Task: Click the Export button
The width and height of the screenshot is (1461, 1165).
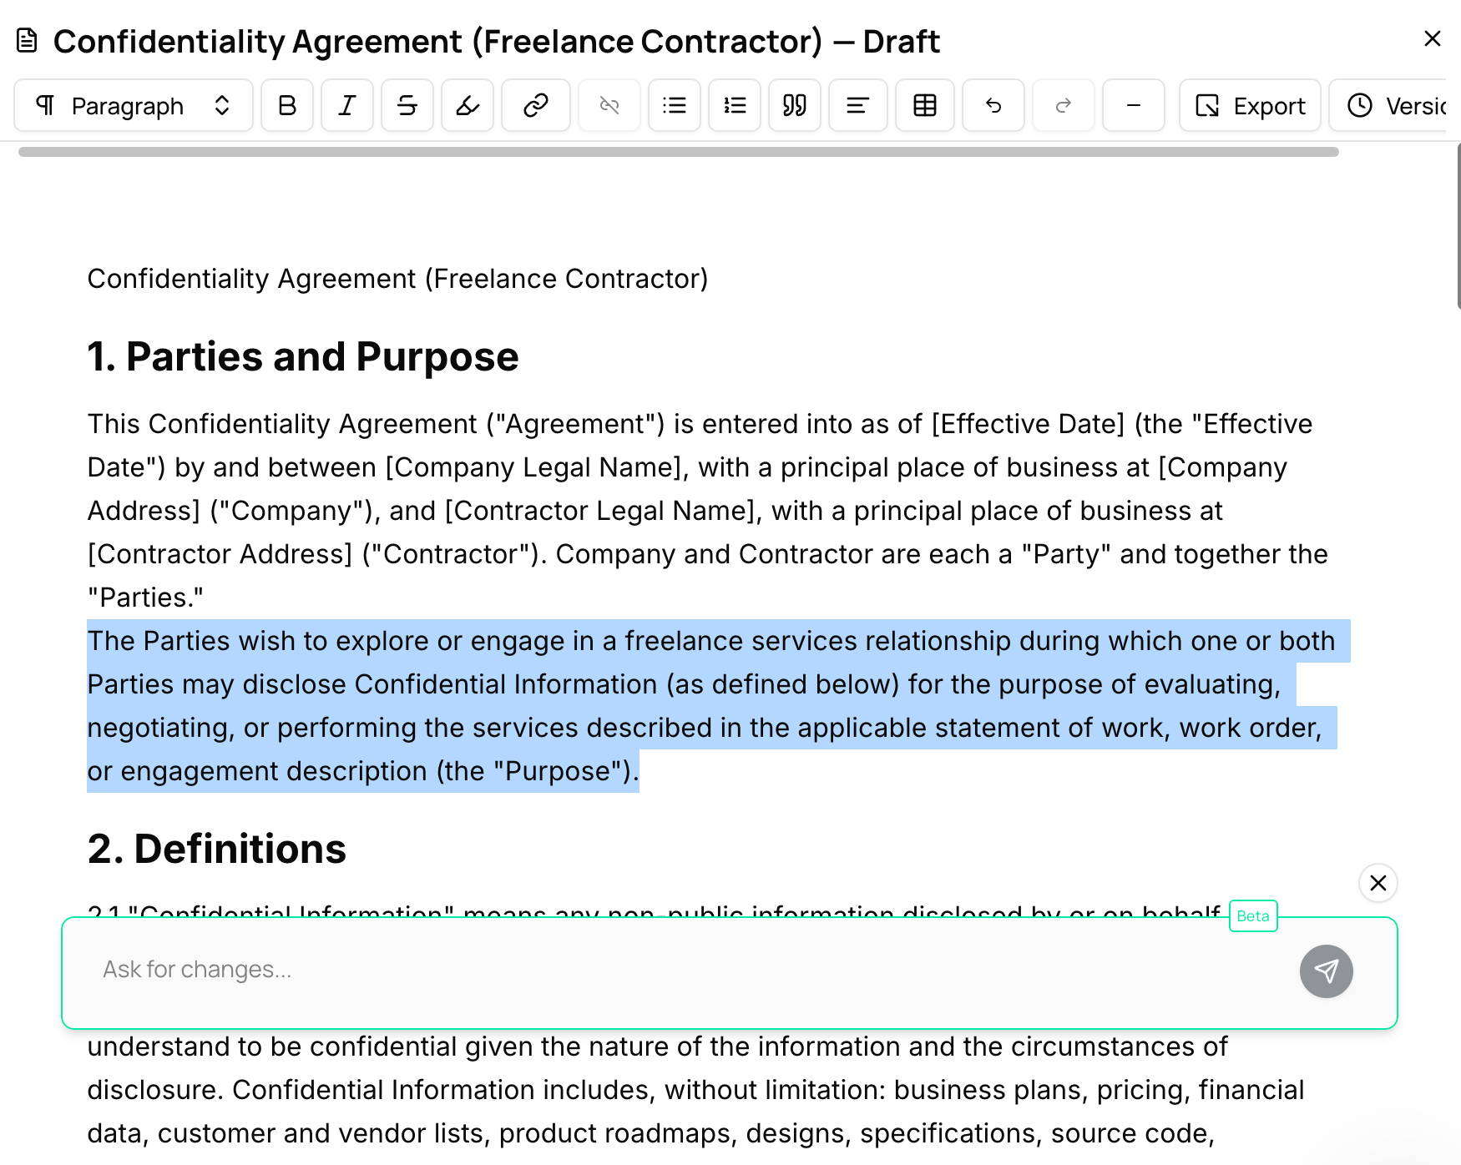Action: 1250,106
